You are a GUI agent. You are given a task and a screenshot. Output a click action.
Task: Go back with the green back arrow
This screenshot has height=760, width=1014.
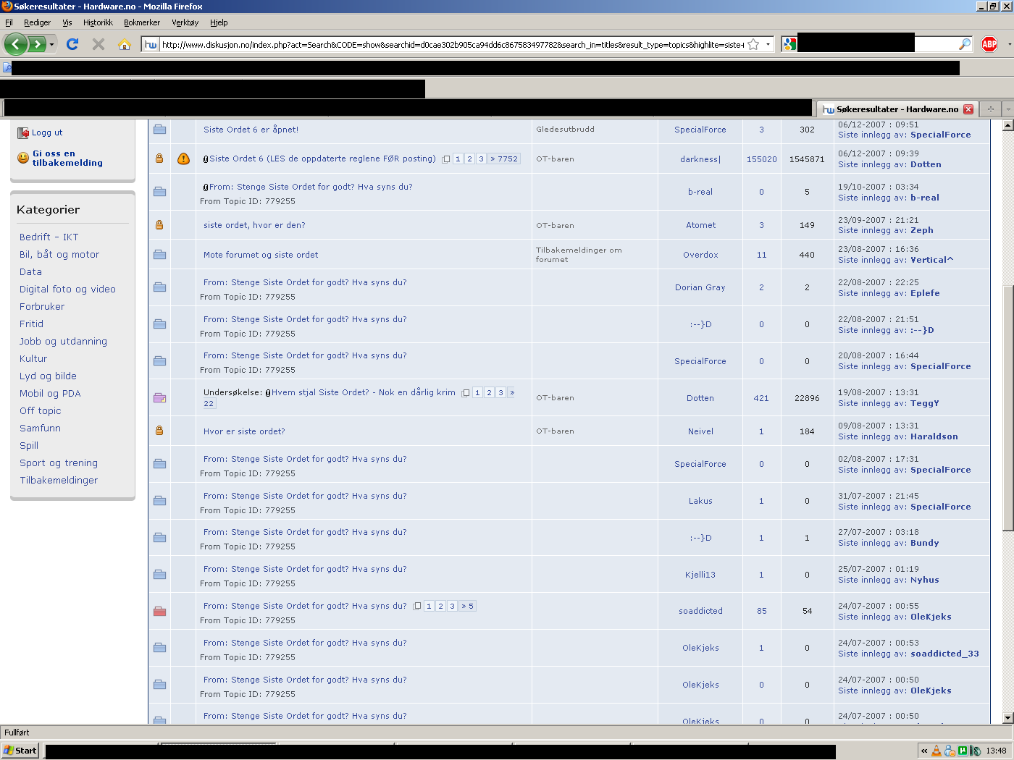16,44
